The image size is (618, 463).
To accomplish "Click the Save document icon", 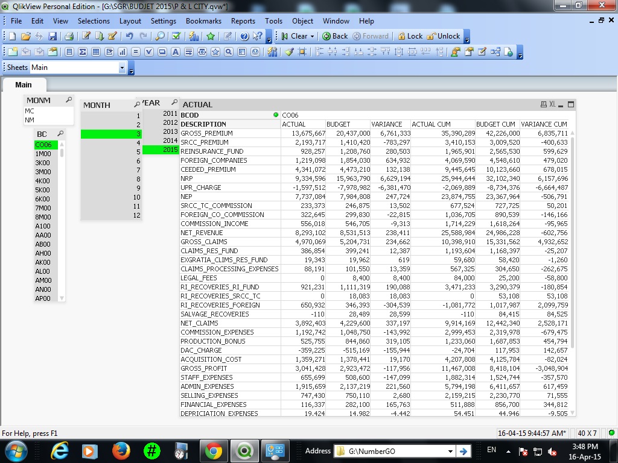I will pos(53,36).
